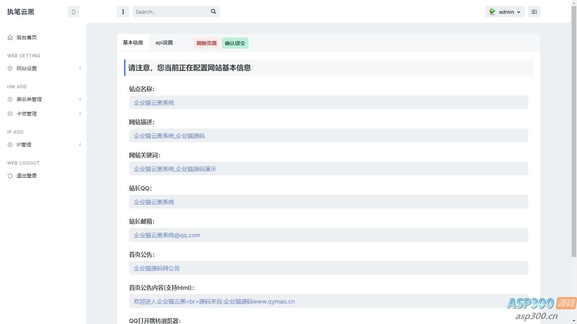Viewport: 577px width, 324px height.
Task: Click the HM ADD section header
Action: point(17,87)
